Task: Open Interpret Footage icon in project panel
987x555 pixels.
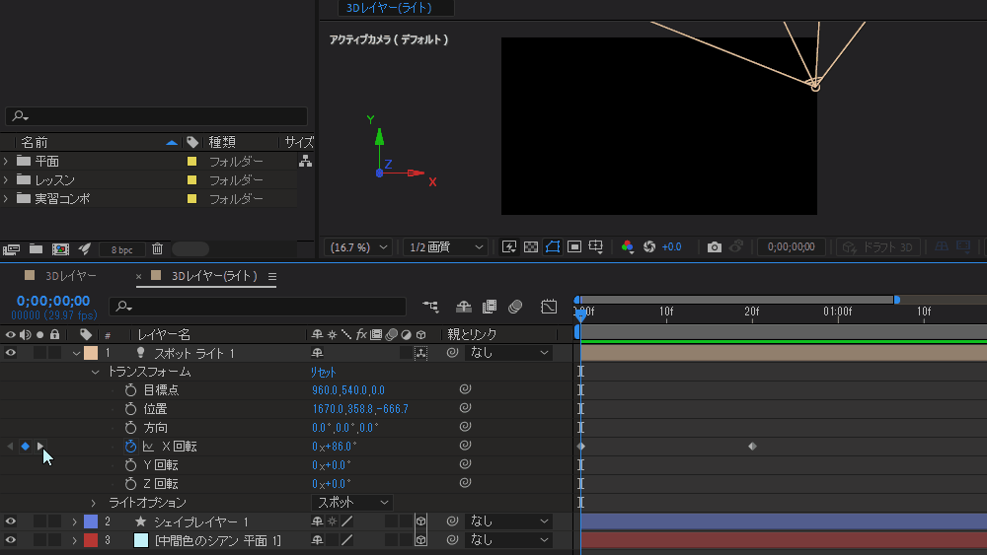Action: [x=11, y=249]
